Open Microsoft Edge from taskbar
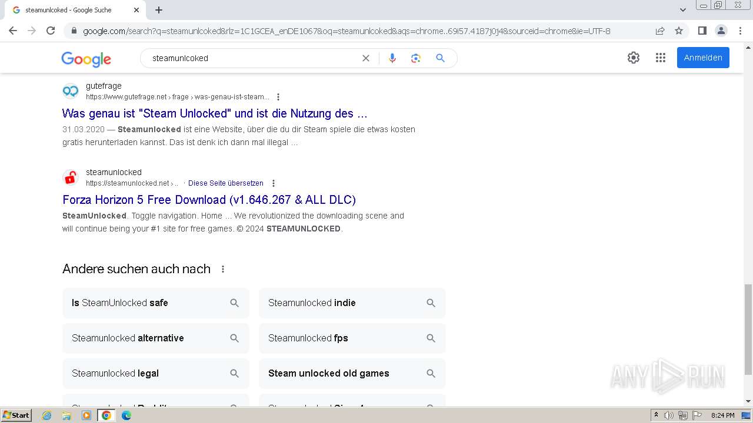Screen dimensions: 753x423 click(126, 415)
